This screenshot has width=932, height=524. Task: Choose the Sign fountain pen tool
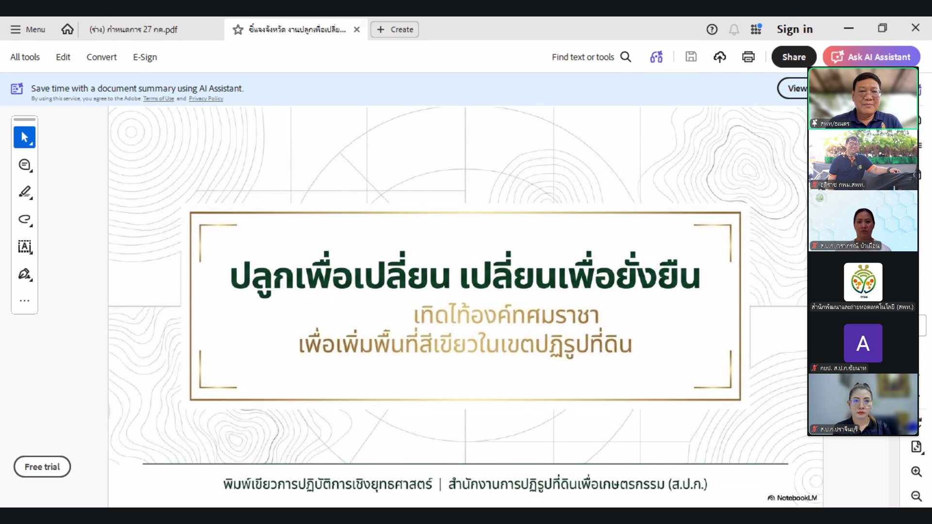click(25, 274)
